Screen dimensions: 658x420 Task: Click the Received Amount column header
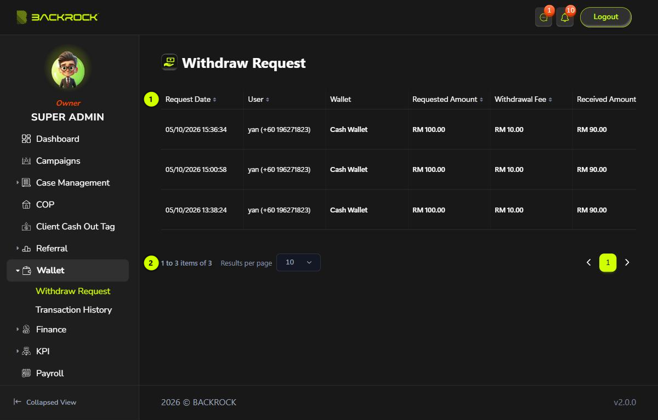pyautogui.click(x=606, y=100)
